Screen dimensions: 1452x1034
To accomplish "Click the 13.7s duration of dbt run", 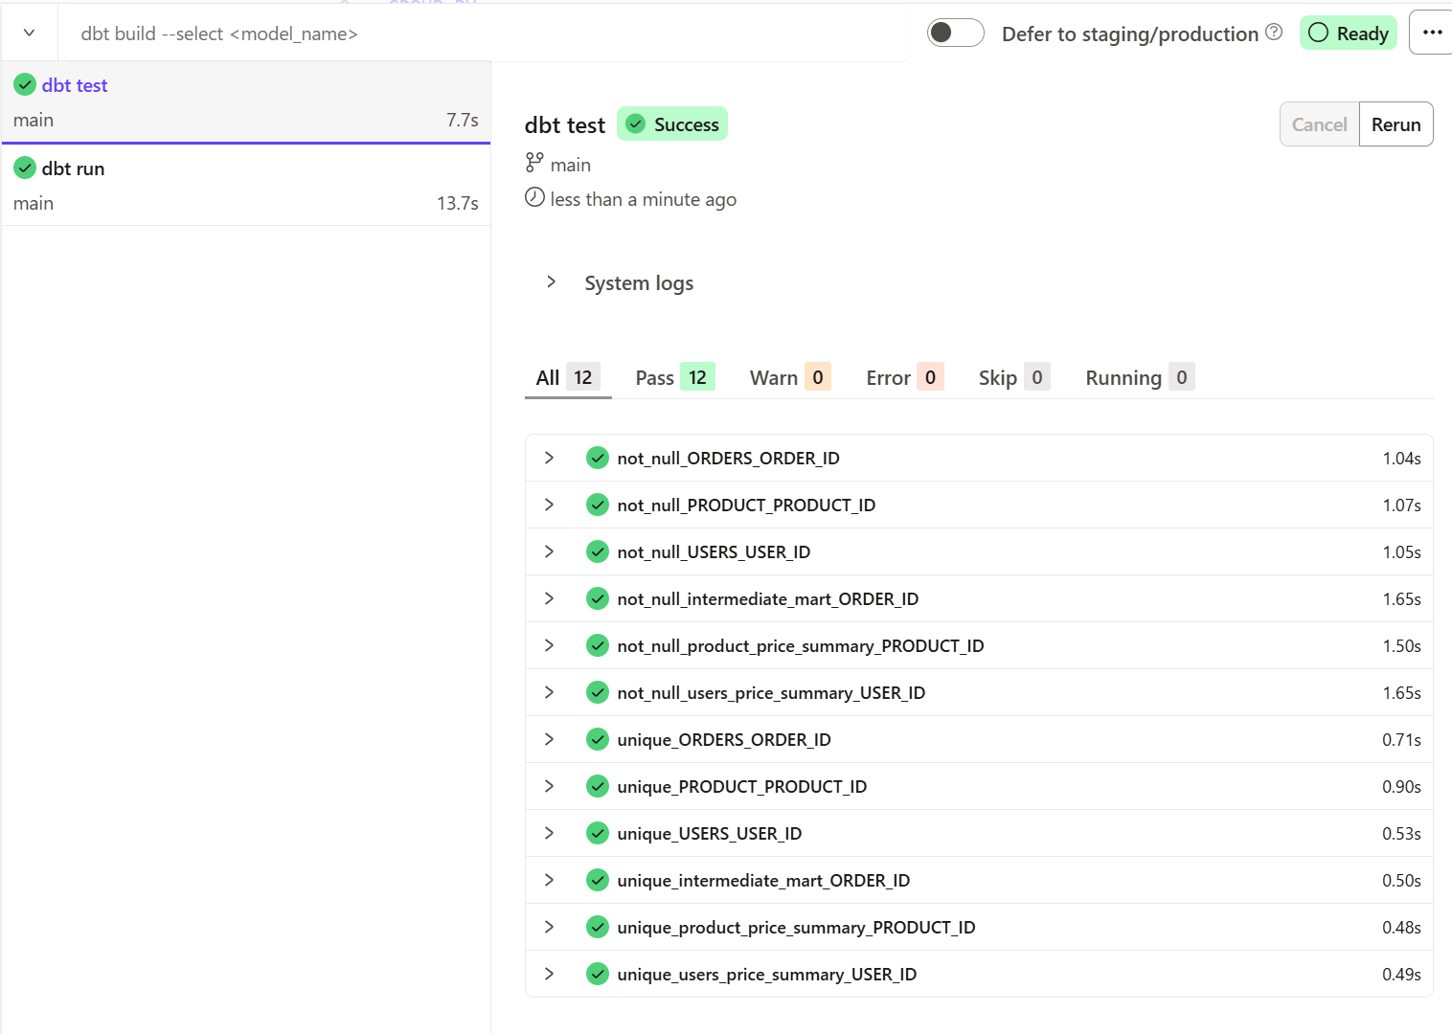I will point(457,203).
